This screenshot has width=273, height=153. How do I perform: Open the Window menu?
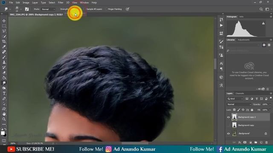coord(84,3)
